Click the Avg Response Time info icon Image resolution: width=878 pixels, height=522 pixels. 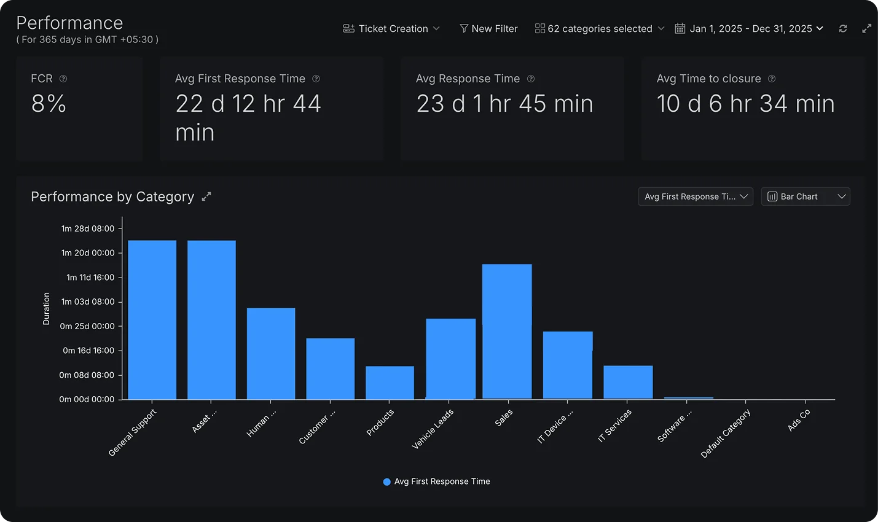531,79
